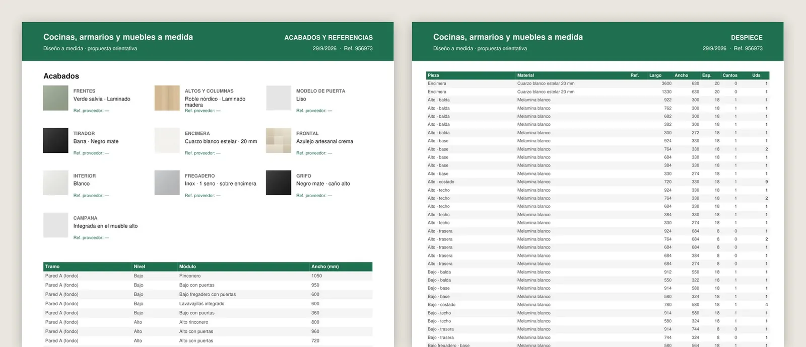Select 'Inox · 1 seno · sobre encimera' text
The image size is (806, 347).
pyautogui.click(x=220, y=184)
